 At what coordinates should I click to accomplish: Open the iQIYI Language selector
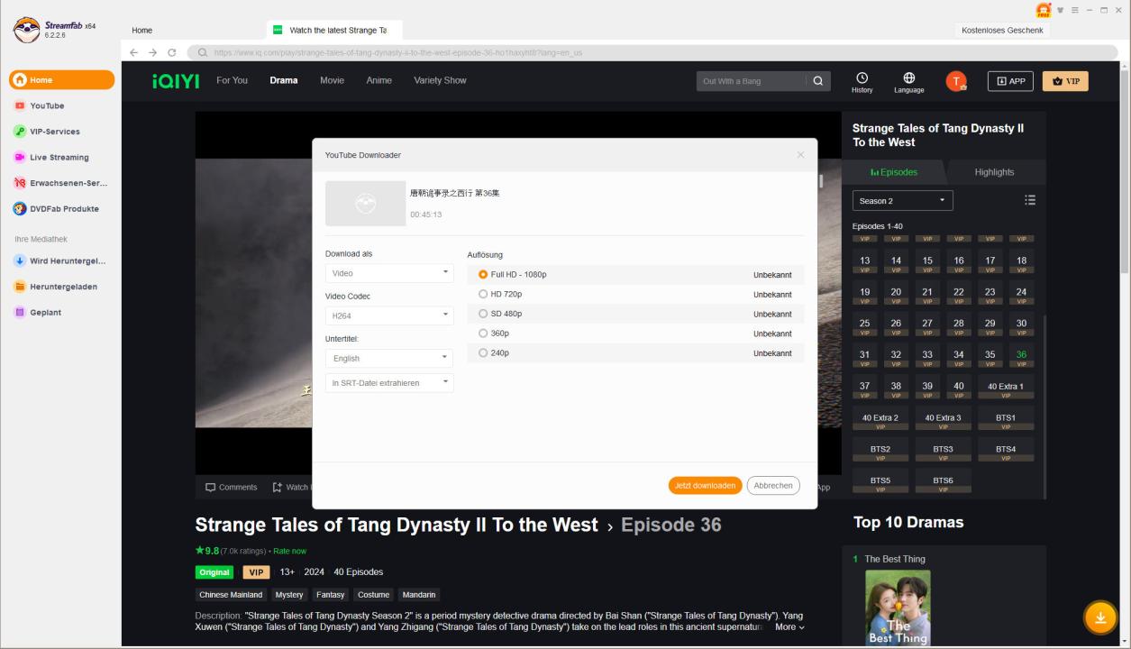tap(908, 82)
